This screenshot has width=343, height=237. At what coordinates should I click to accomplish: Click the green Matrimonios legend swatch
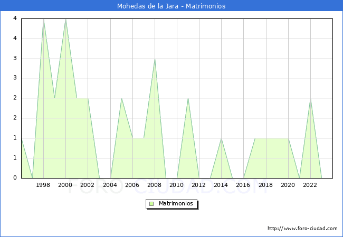[x=151, y=204]
